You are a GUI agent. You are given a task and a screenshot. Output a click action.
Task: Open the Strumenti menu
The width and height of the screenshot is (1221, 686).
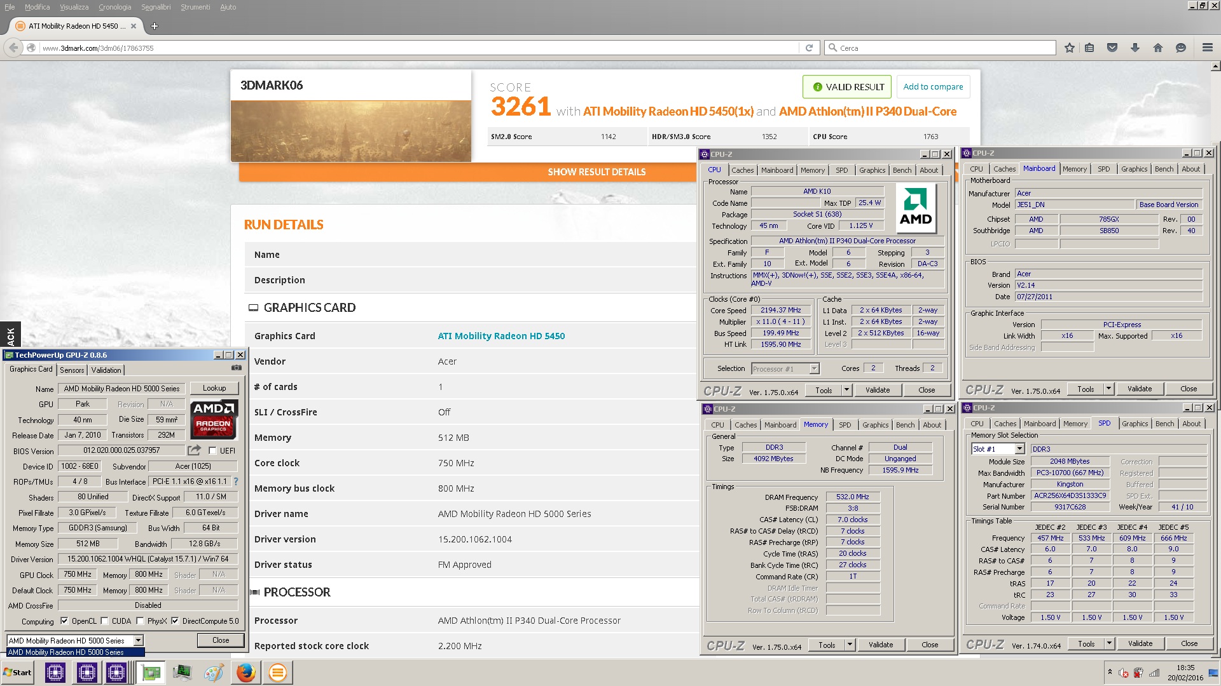(195, 7)
